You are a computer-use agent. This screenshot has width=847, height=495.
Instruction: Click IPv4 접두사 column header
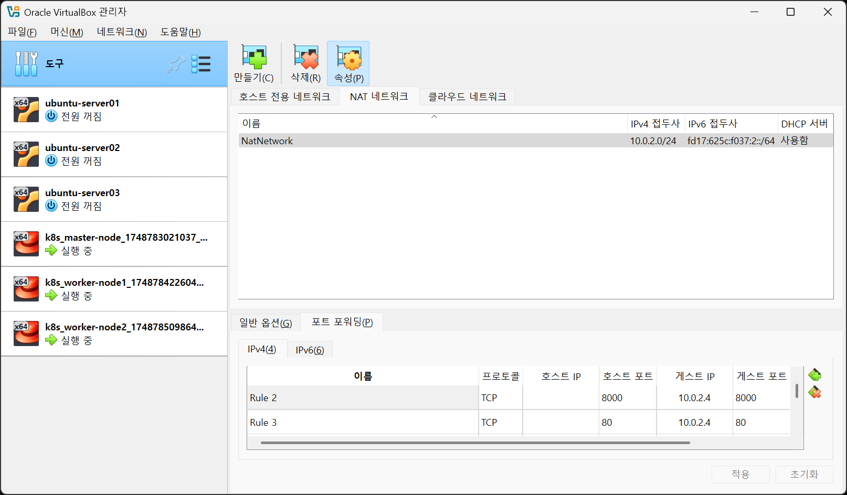click(655, 124)
